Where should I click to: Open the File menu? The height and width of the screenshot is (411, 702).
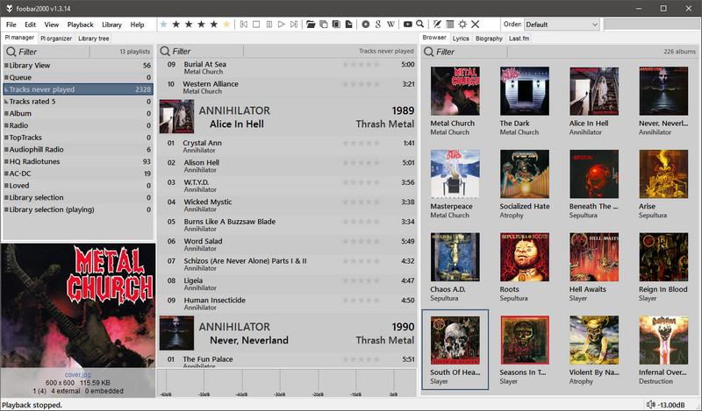tap(11, 25)
